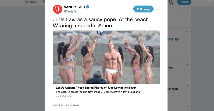Click the VANITY FAIR account name

(74, 7)
